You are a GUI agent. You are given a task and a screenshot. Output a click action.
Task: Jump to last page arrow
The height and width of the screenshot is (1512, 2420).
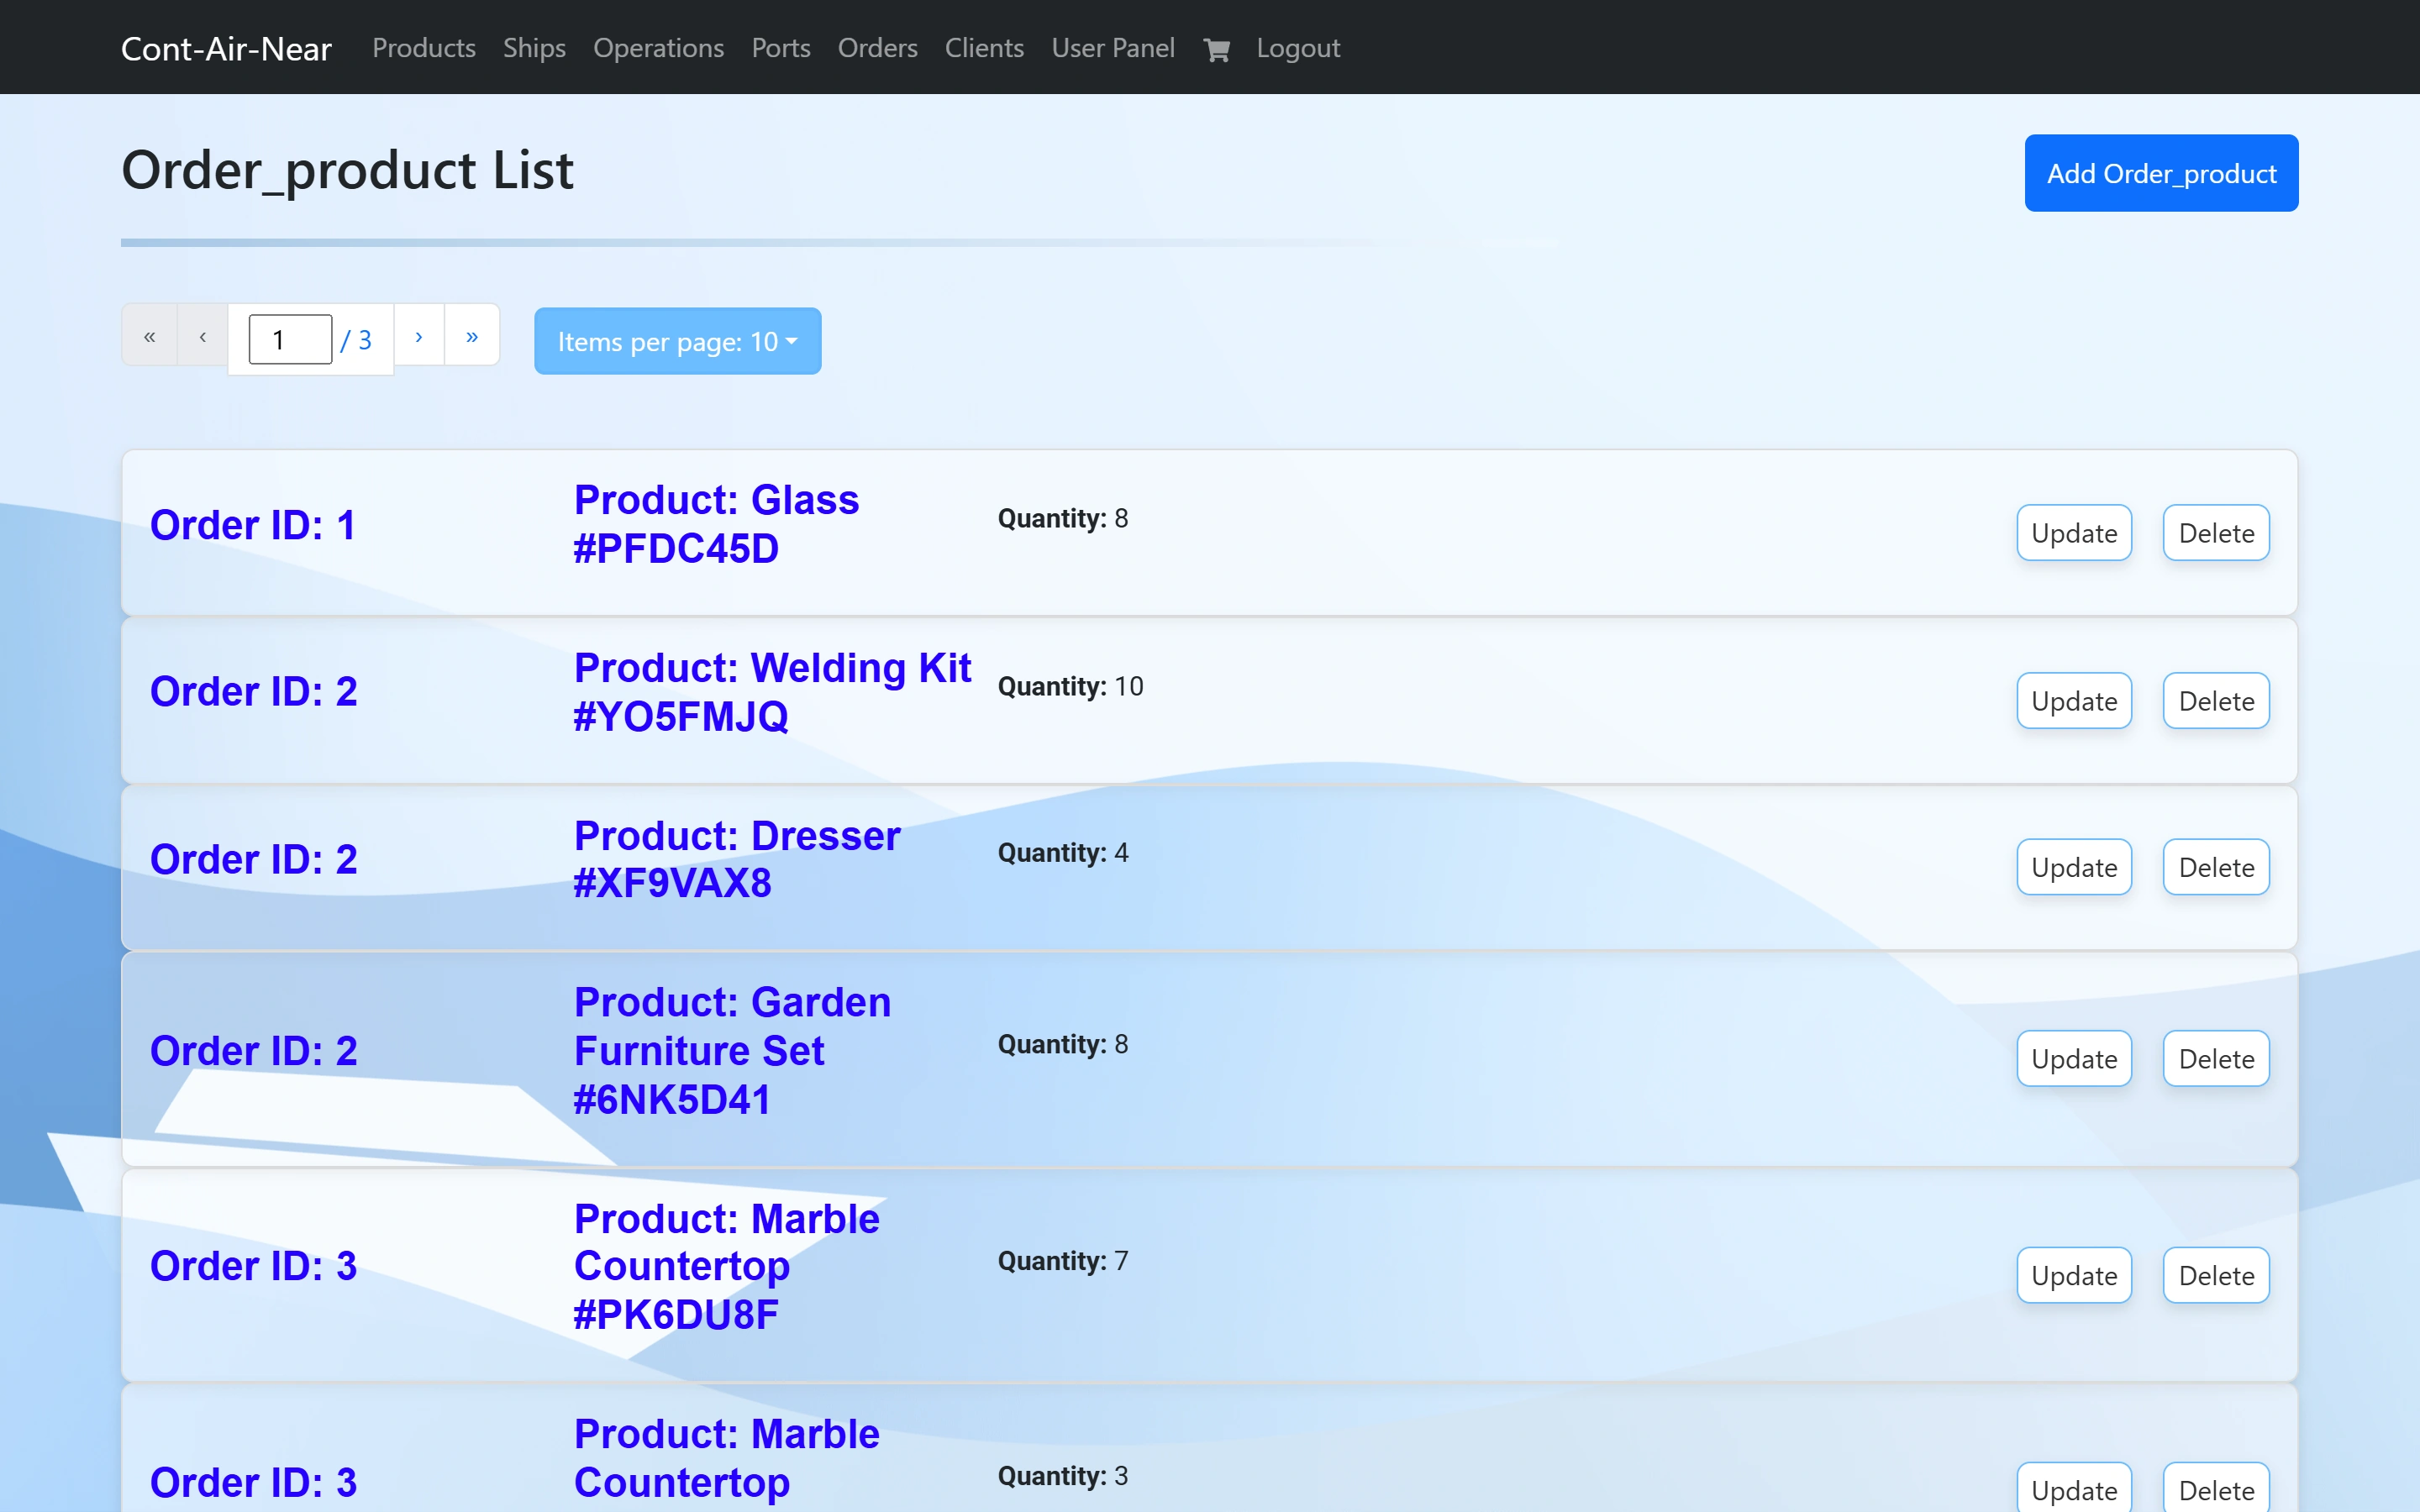(472, 336)
